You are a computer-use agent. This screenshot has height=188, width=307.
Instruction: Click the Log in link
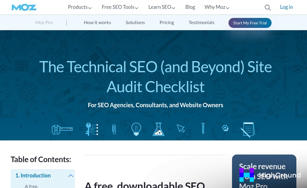[x=286, y=7]
